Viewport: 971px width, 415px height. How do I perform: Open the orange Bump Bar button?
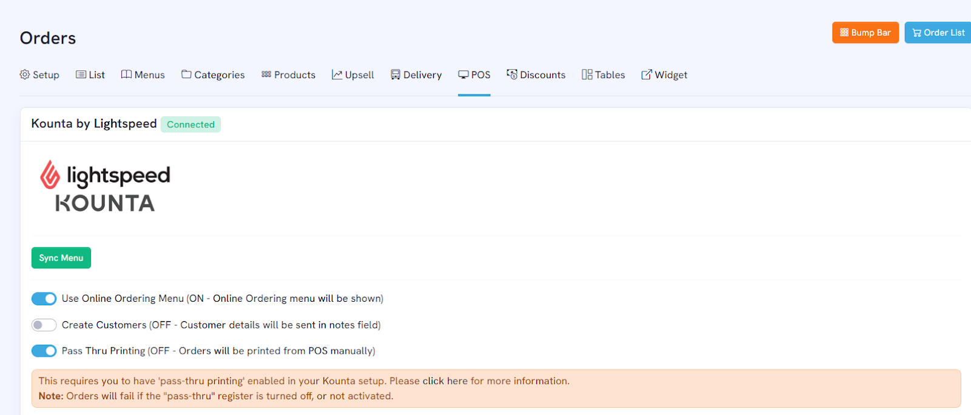[x=865, y=33]
